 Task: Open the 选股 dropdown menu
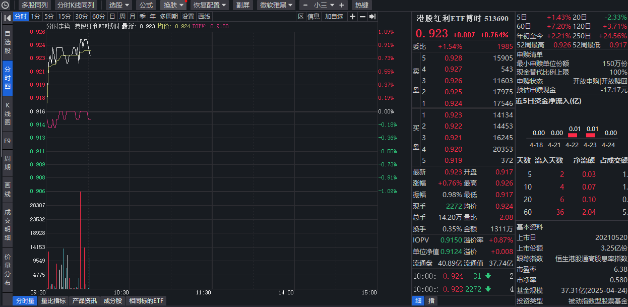pyautogui.click(x=117, y=5)
